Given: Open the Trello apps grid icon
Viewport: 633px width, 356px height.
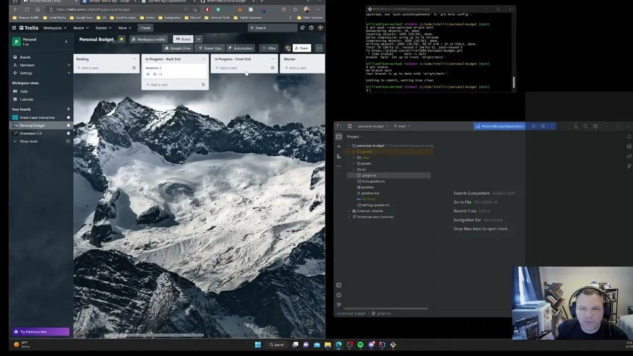Looking at the screenshot, I should (x=14, y=28).
